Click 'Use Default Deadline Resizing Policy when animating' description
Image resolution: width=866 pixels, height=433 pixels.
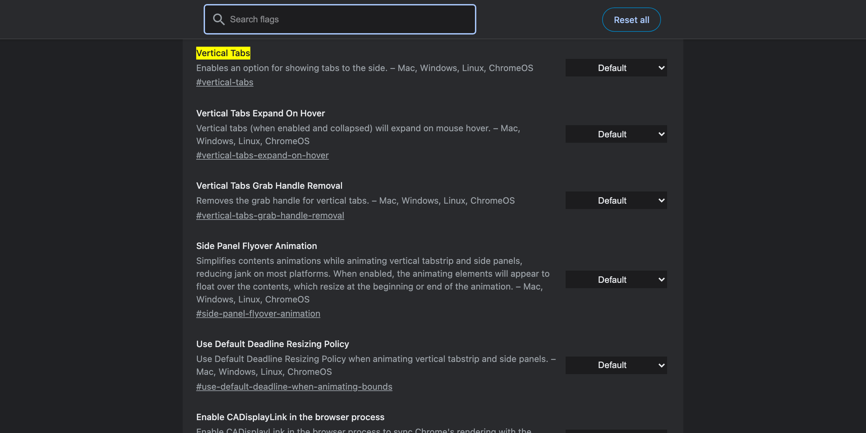tap(376, 365)
